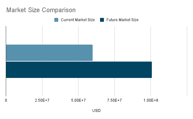Select the light blue Current Market Size bar
Screen dimensions: 193x119
click(x=49, y=53)
